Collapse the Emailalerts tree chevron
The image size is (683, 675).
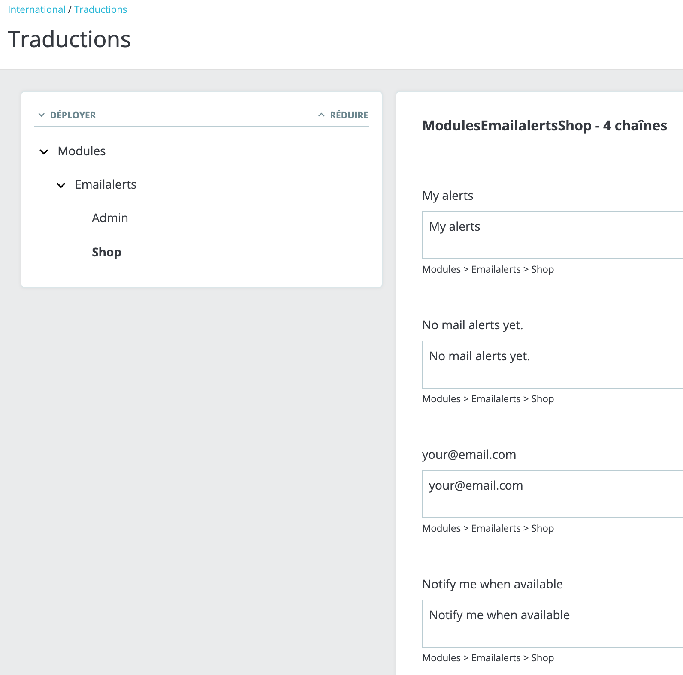tap(61, 185)
